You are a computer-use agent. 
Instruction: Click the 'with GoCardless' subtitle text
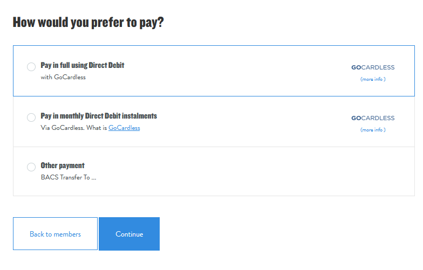(63, 77)
